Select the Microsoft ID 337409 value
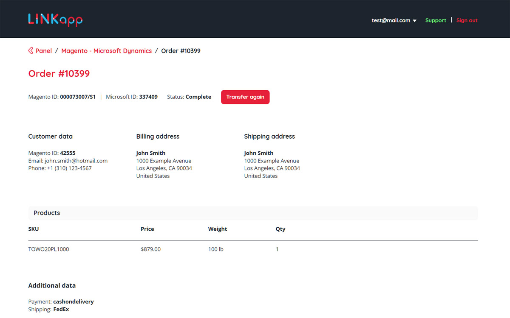The height and width of the screenshot is (318, 510). point(148,97)
